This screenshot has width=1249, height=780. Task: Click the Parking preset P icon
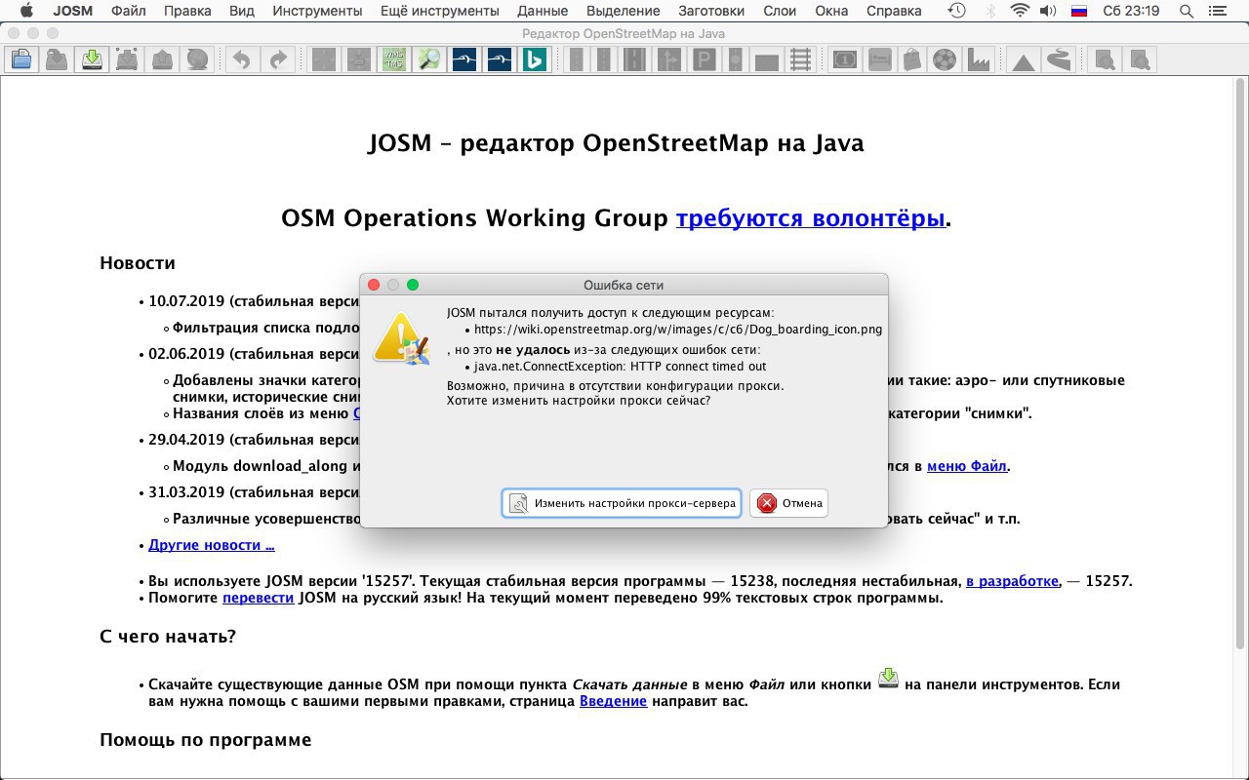[703, 59]
